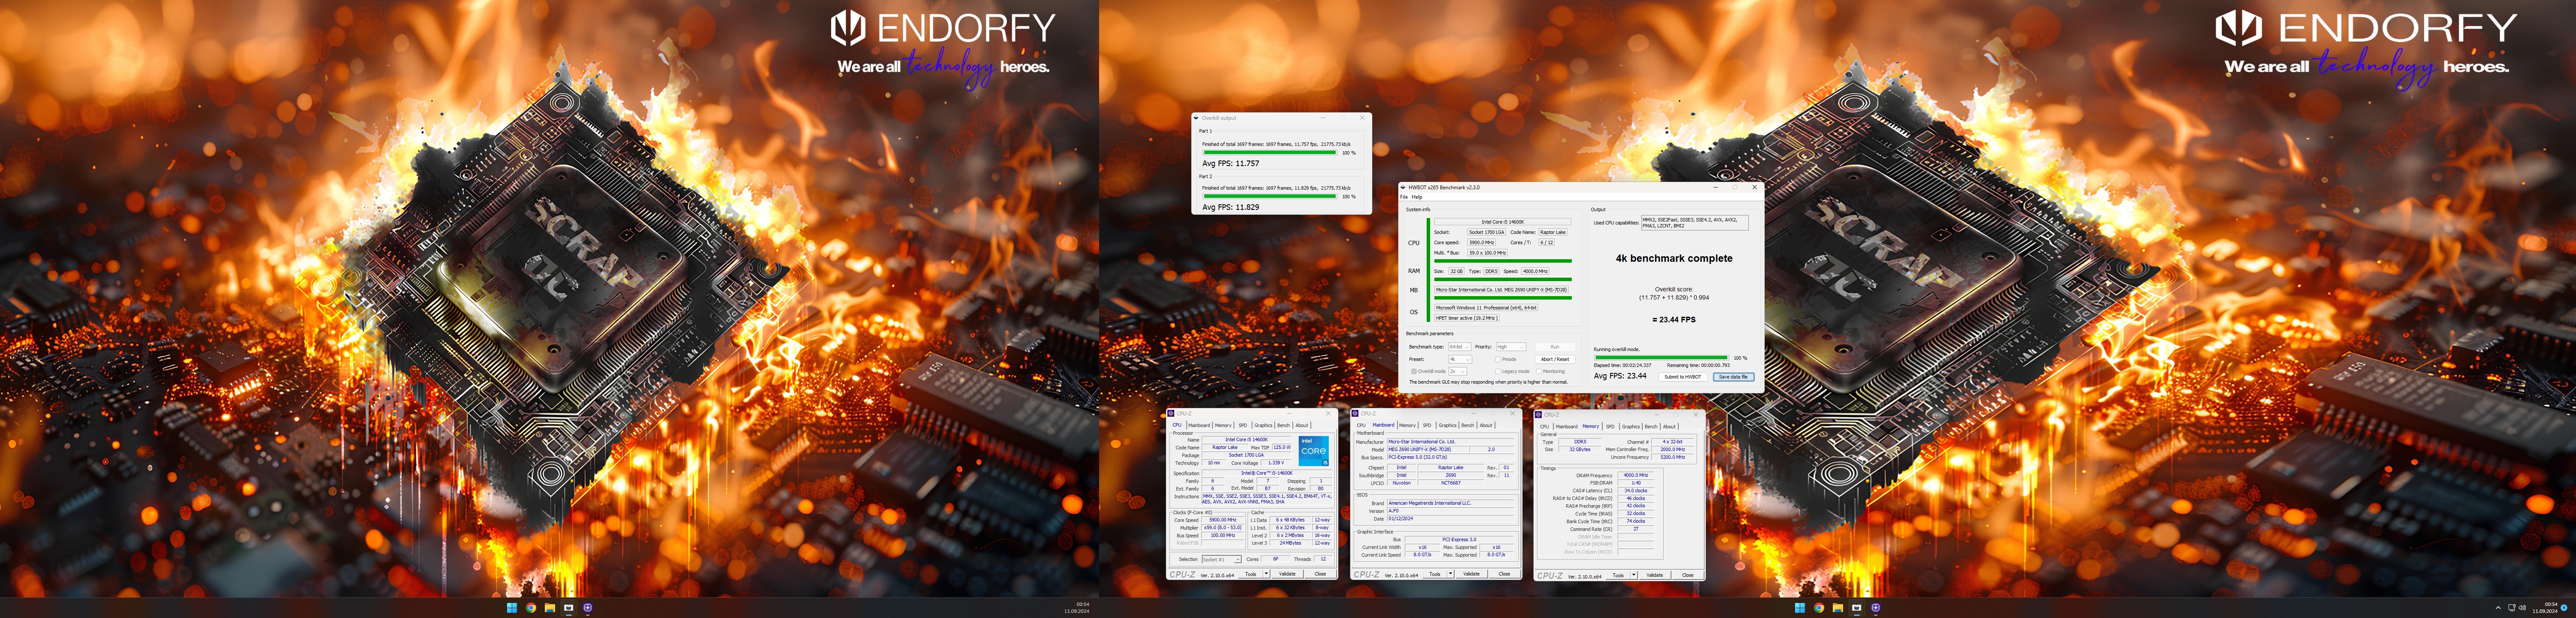Open the Selection Socket #1 dropdown in CPU-Z
This screenshot has width=2576, height=618.
[1222, 559]
